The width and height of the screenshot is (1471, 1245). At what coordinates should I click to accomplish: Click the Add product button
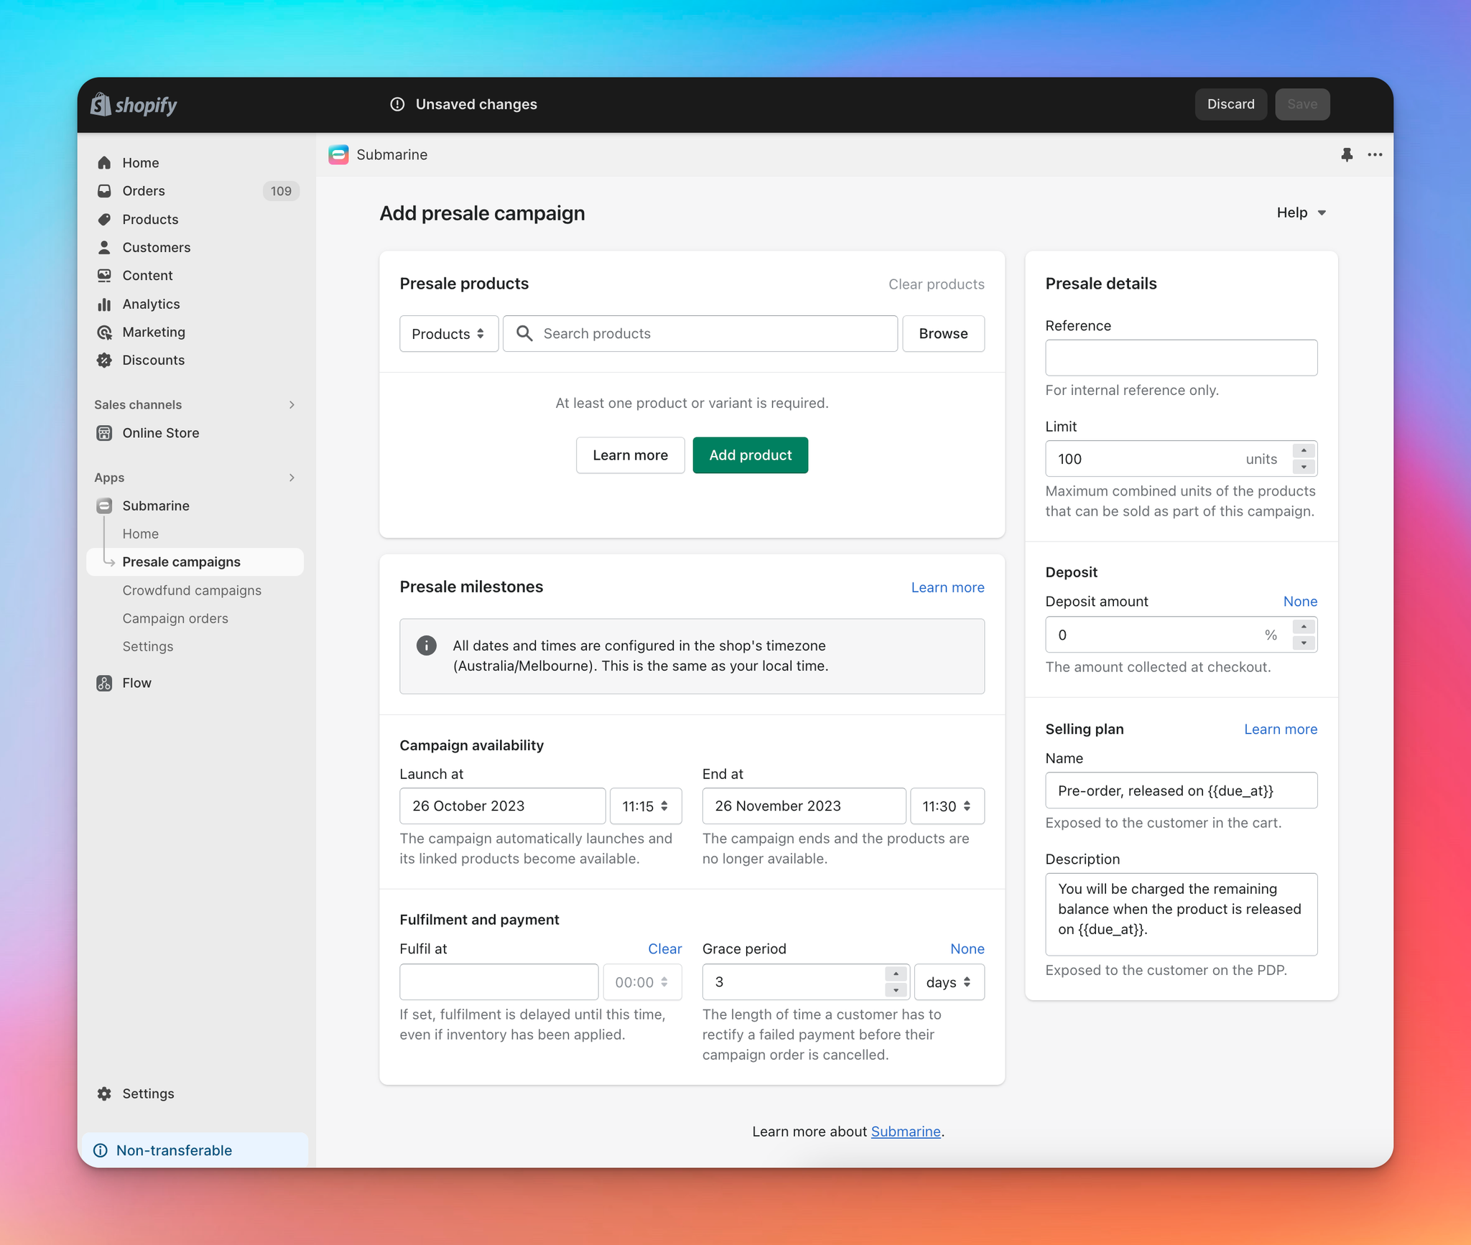pyautogui.click(x=750, y=456)
